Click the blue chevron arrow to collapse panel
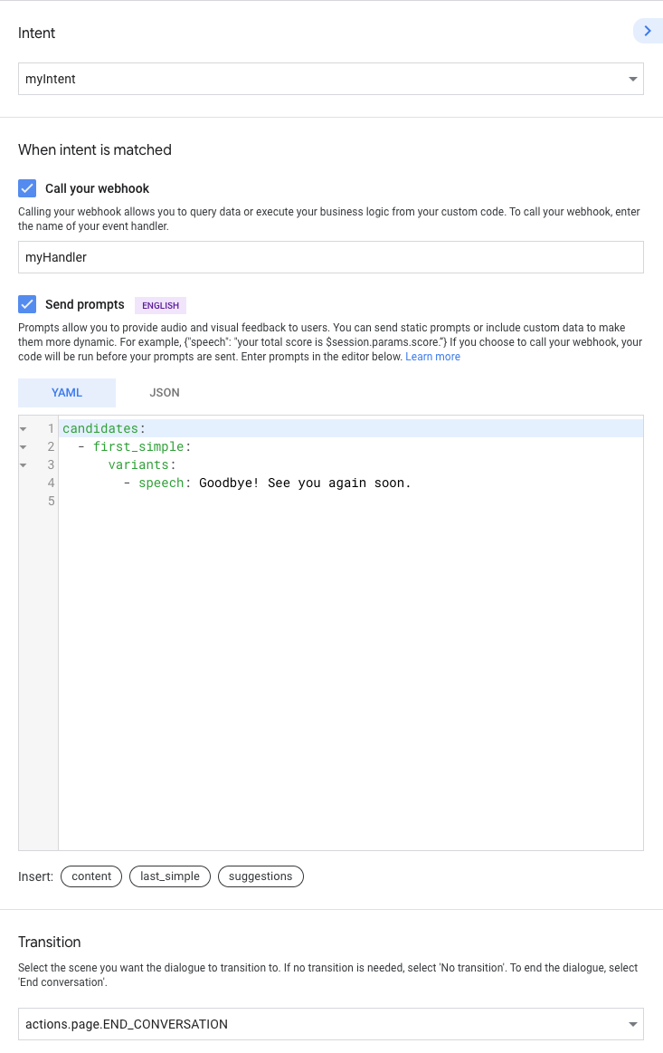Viewport: 663px width, 1053px height. pos(647,31)
